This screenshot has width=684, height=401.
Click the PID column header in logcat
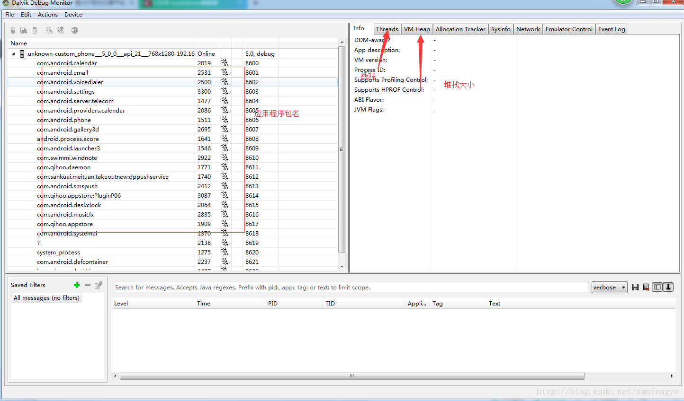click(294, 304)
